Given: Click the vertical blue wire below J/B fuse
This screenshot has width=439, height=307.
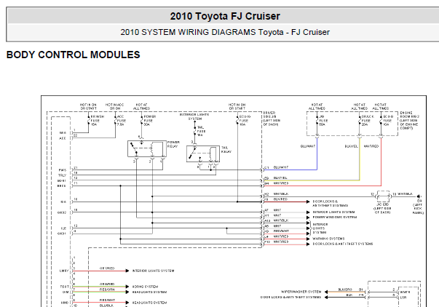Looking at the screenshot, I should pyautogui.click(x=317, y=153).
